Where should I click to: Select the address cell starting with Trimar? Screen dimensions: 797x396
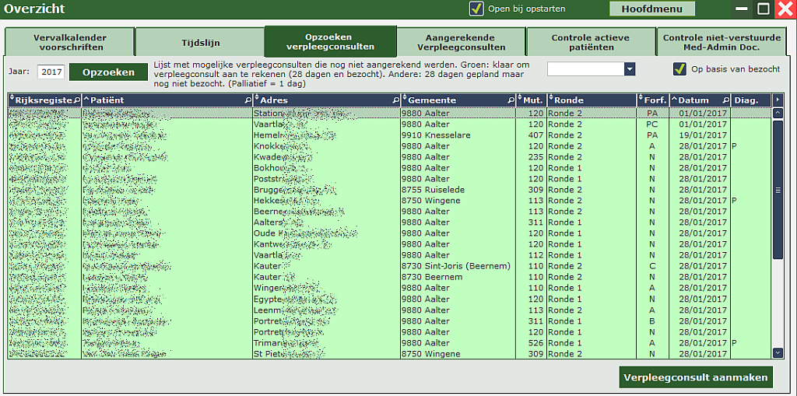coord(326,343)
